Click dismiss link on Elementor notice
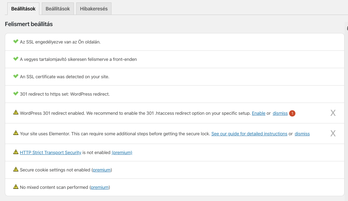The image size is (348, 201). click(x=302, y=134)
